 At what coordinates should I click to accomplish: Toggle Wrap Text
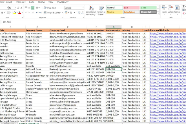pos(50,8)
